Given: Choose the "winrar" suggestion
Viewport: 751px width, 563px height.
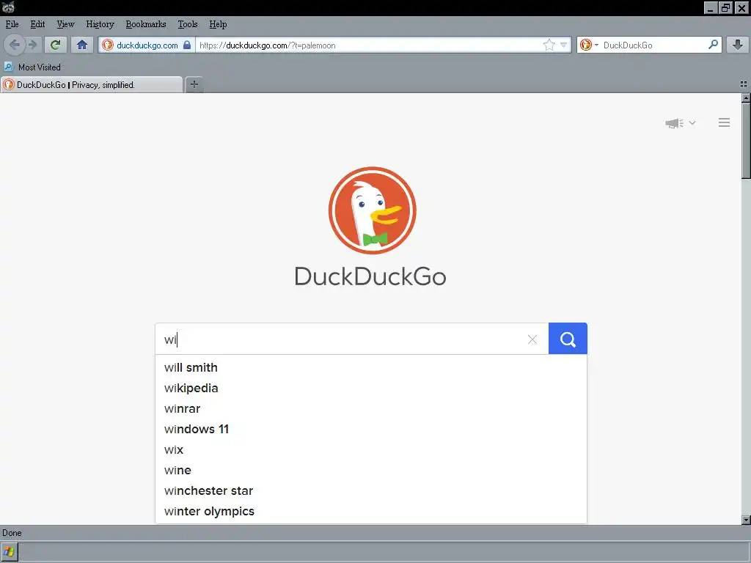Looking at the screenshot, I should (x=371, y=409).
